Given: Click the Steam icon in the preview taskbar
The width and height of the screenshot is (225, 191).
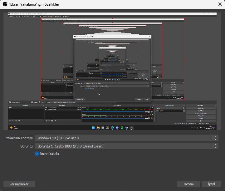Looking at the screenshot, I should [x=127, y=128].
